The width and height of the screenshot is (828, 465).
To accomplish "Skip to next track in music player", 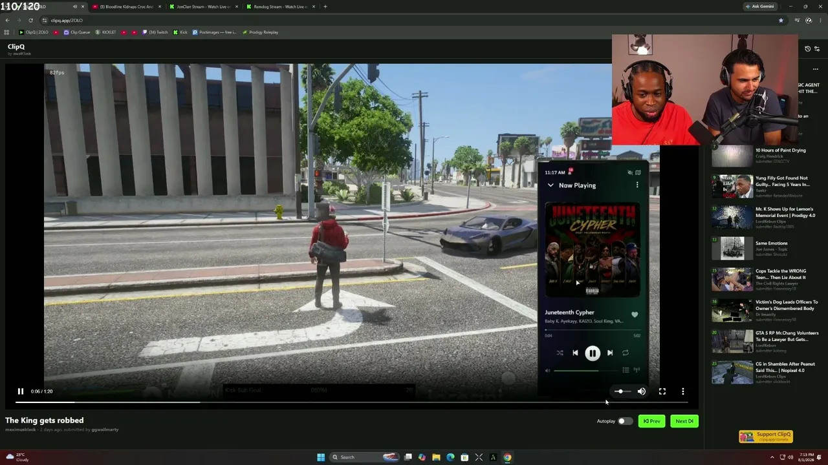I will coord(610,353).
